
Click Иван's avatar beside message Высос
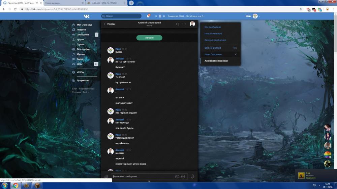111,50
